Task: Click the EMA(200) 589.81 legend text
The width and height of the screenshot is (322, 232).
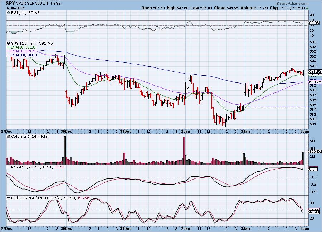Action: (x=24, y=55)
